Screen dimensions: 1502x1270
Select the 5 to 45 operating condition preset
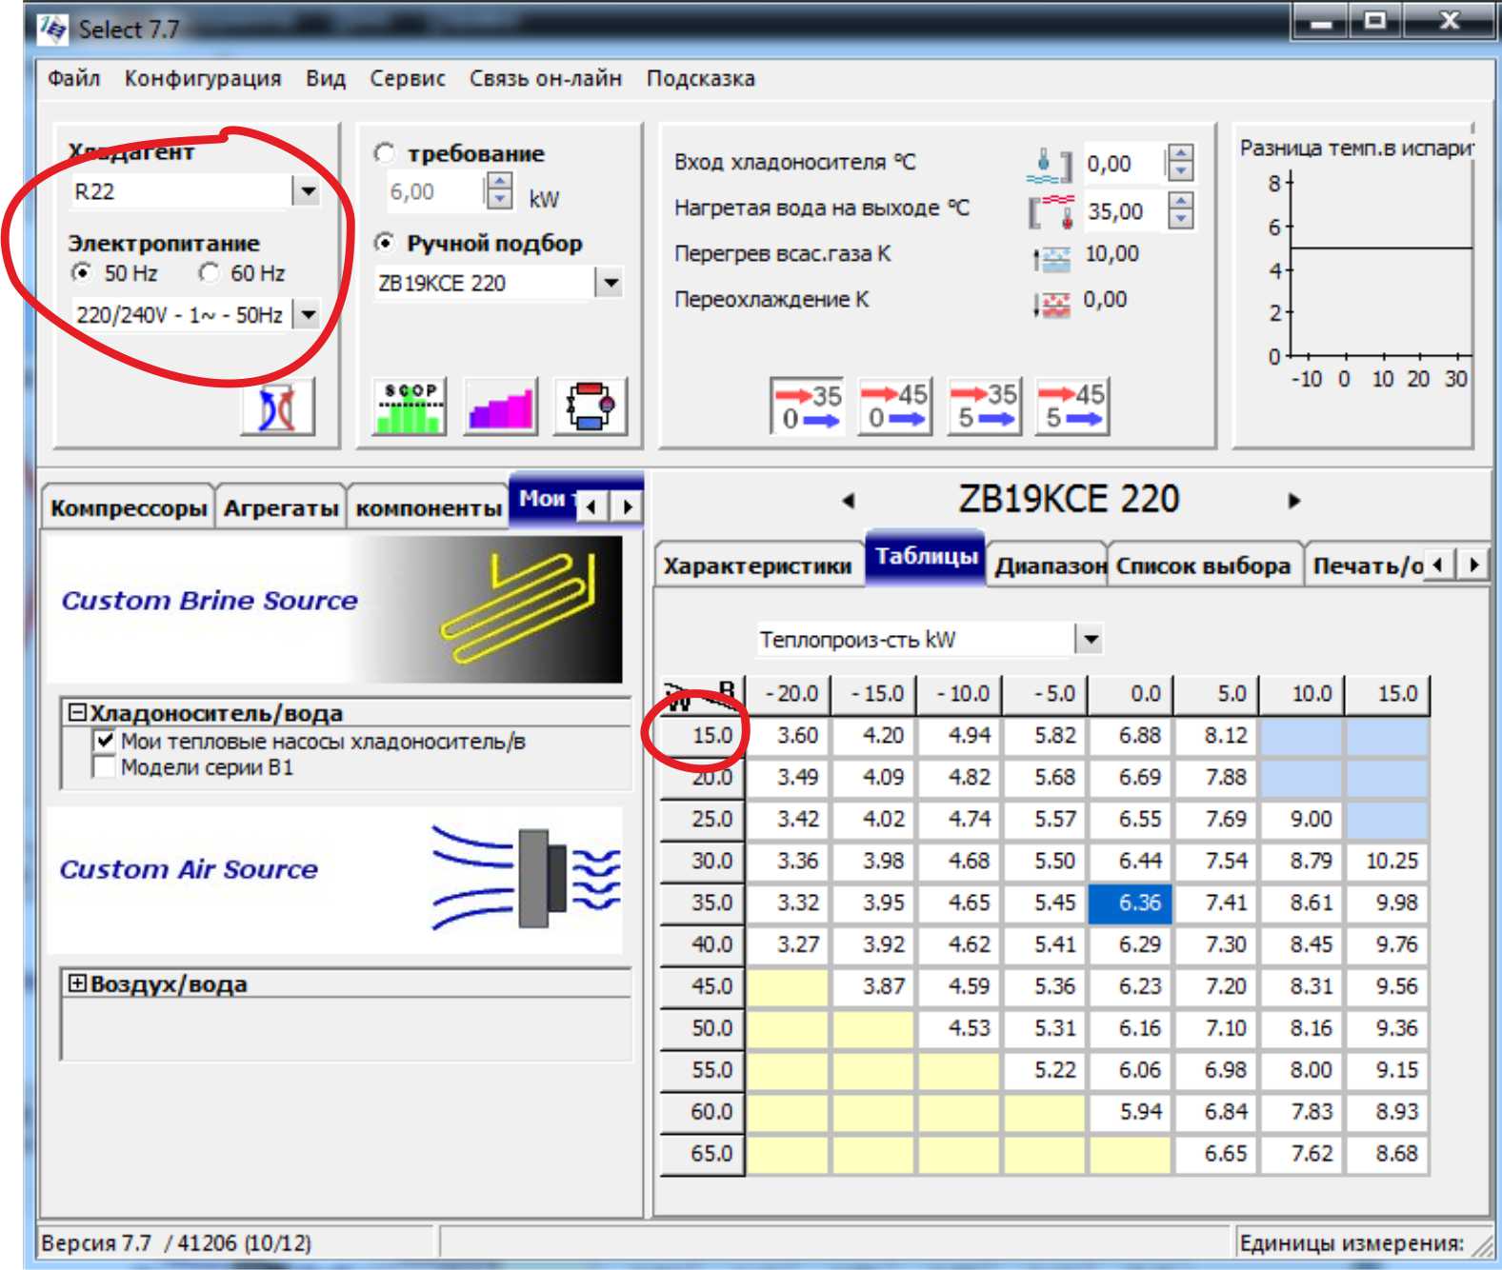pyautogui.click(x=1072, y=407)
